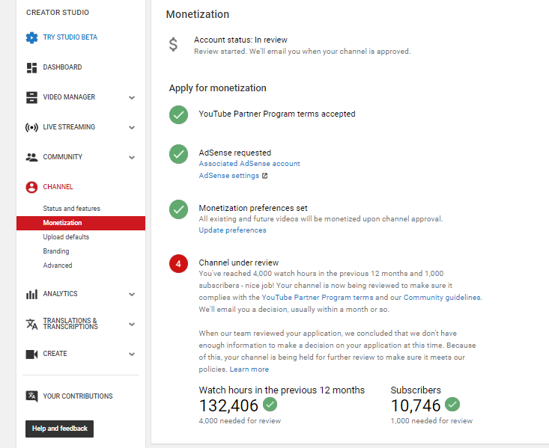Open the Dashboard menu item
Screen dimensions: 549x448
coord(62,67)
